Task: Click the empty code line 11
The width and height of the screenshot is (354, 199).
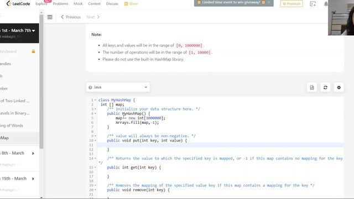Action: (220, 145)
